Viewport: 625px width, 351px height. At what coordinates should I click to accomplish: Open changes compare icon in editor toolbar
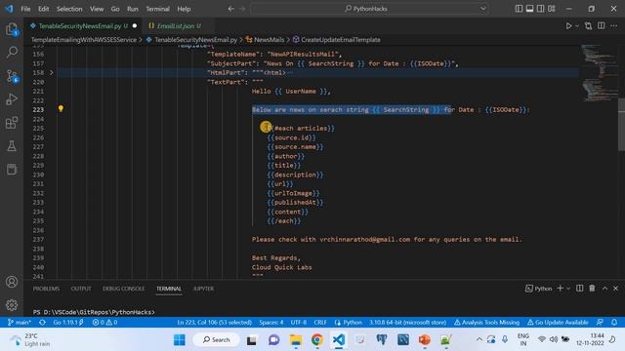[588, 26]
